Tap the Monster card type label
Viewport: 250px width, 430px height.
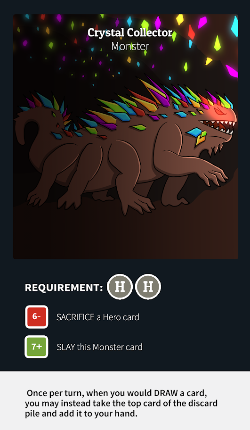(x=130, y=46)
